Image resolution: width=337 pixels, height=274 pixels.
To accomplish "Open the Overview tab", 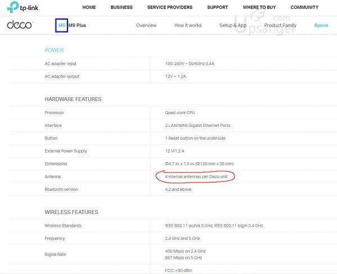I will pos(147,25).
